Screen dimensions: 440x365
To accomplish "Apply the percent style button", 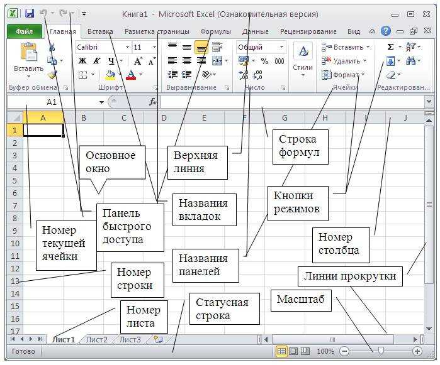I will click(264, 61).
